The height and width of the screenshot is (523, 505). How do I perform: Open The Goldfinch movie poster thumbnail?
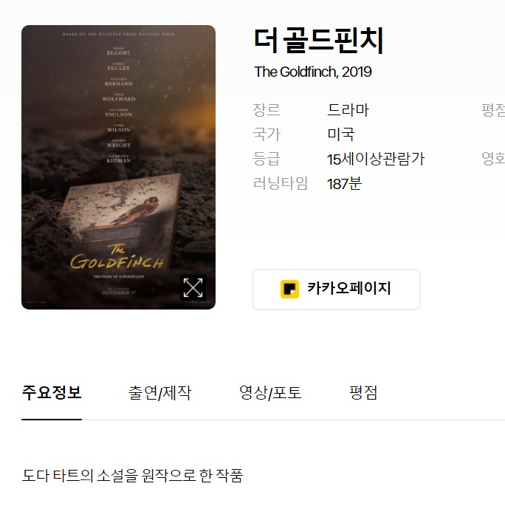click(x=118, y=167)
